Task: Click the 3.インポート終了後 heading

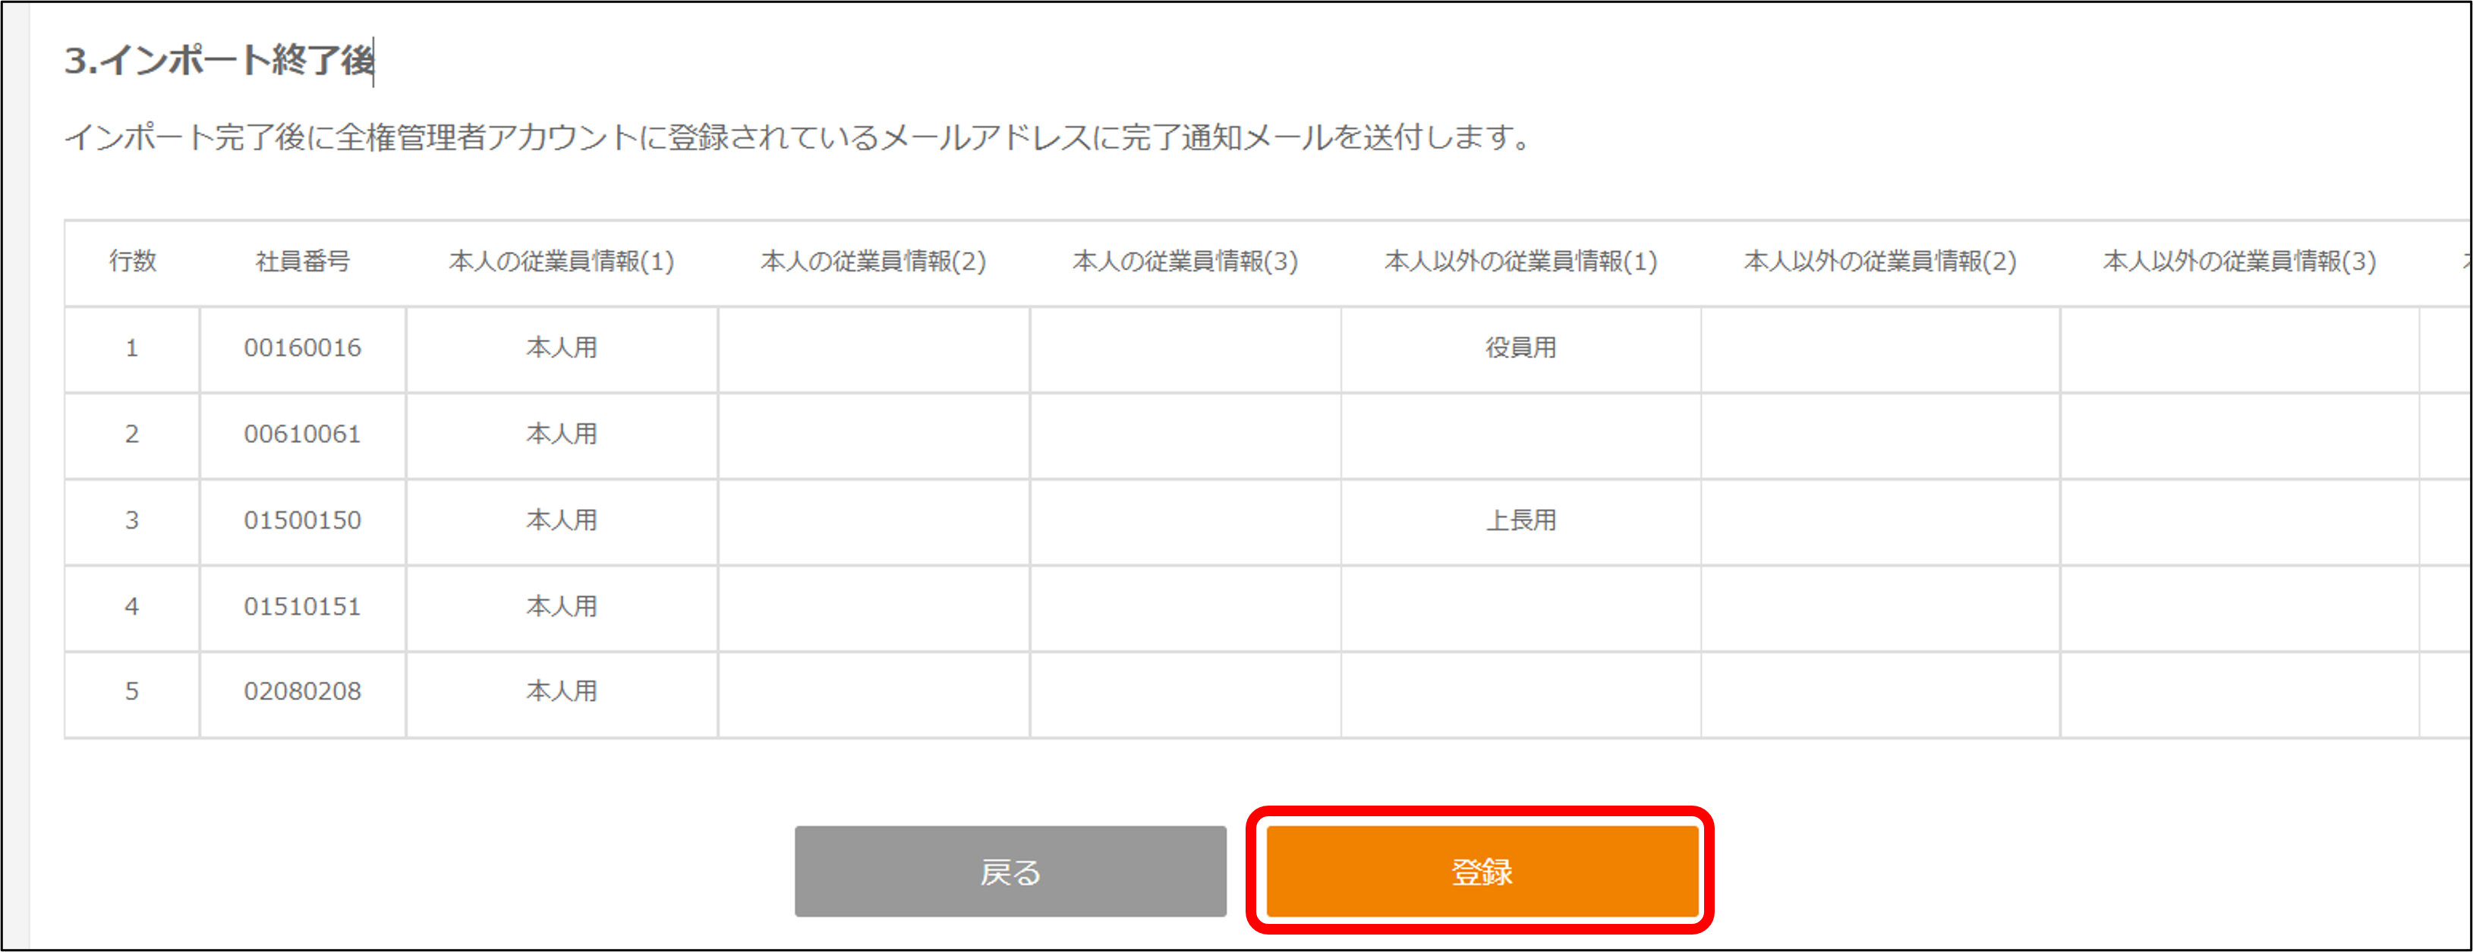Action: pos(219,61)
